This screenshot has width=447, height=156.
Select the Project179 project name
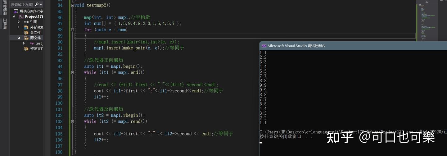point(34,16)
